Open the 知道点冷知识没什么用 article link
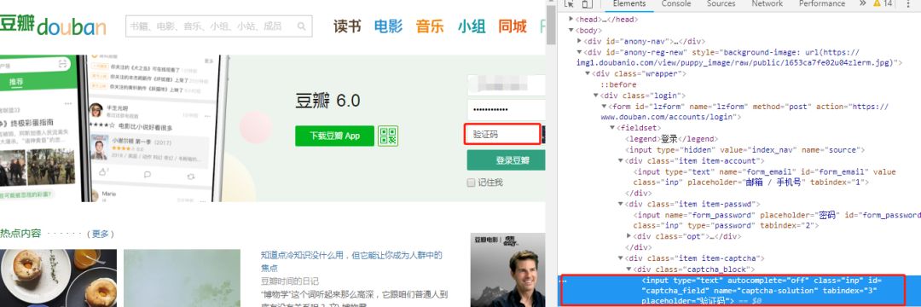The width and height of the screenshot is (921, 307). click(351, 261)
